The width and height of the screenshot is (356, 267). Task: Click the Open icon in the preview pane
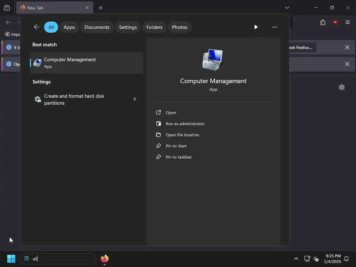coord(159,112)
